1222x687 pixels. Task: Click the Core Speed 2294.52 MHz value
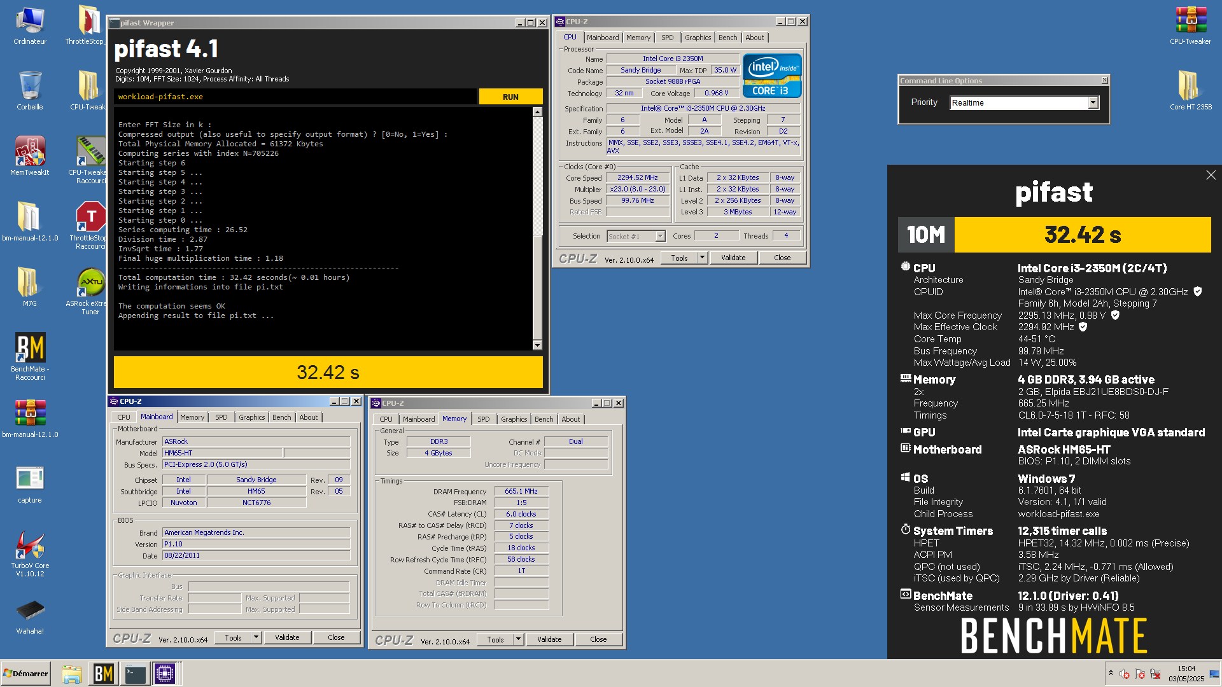638,178
